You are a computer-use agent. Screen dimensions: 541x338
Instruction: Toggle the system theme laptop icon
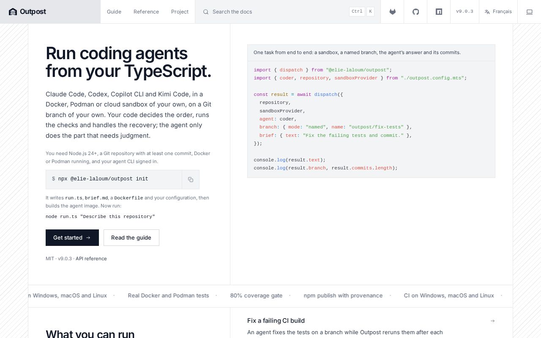[x=529, y=12]
